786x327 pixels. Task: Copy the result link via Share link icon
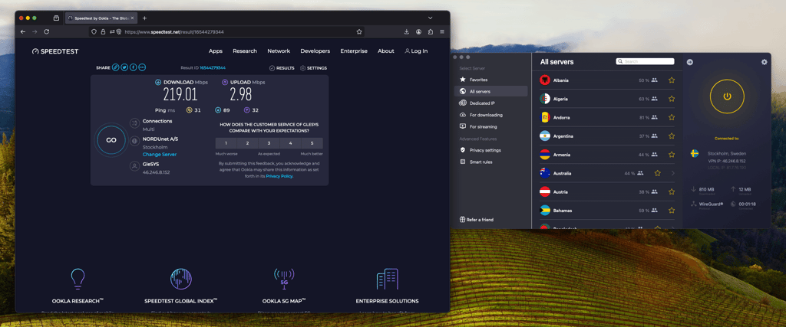pyautogui.click(x=116, y=67)
